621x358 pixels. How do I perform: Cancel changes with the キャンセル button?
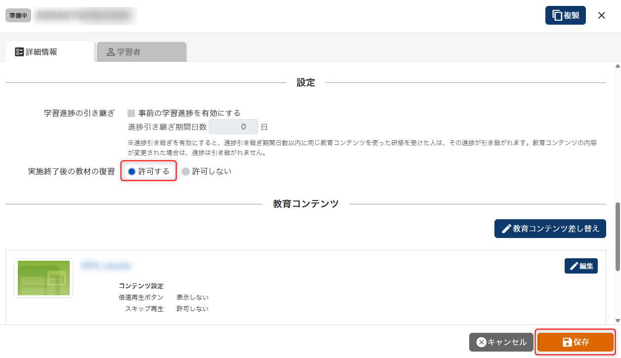point(501,342)
